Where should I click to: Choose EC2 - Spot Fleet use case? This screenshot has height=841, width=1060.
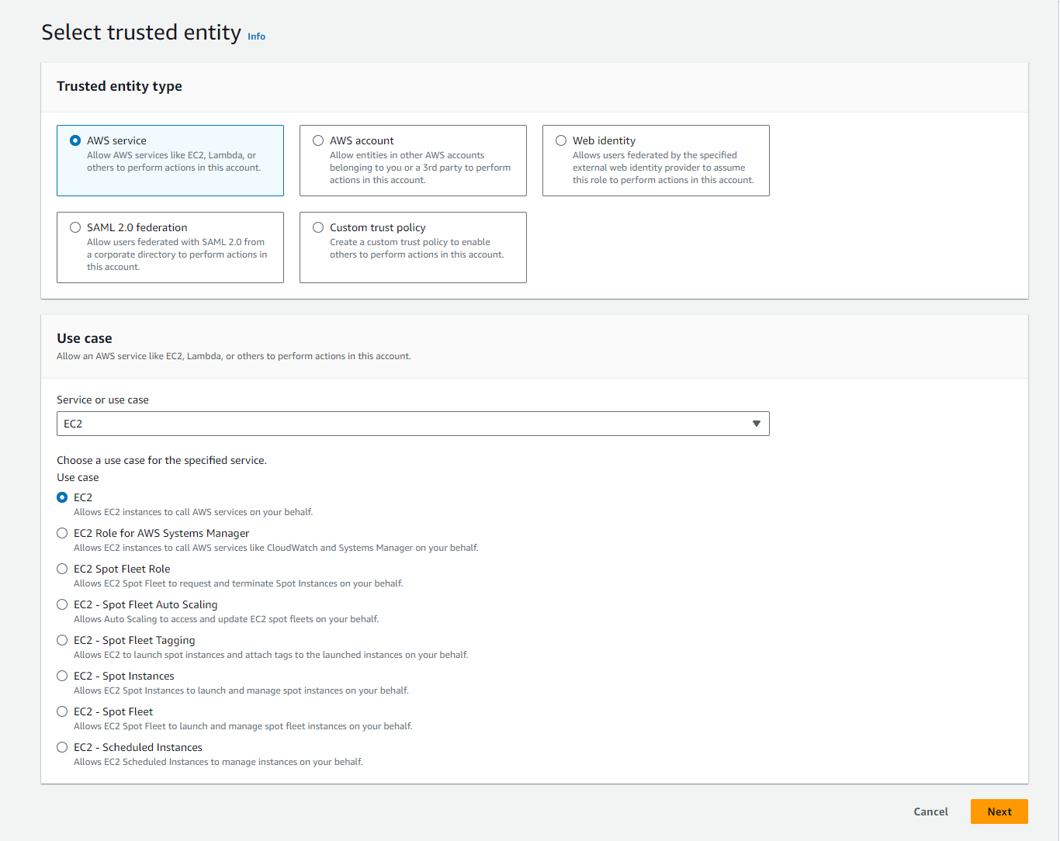pyautogui.click(x=62, y=711)
